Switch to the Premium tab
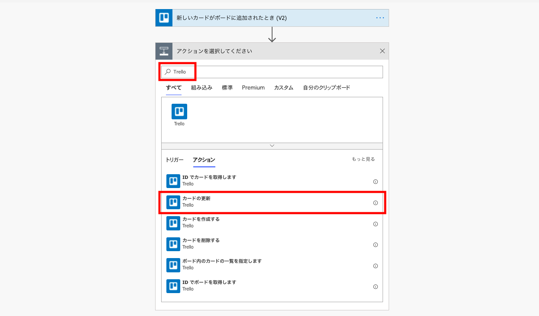This screenshot has width=539, height=316. click(253, 88)
